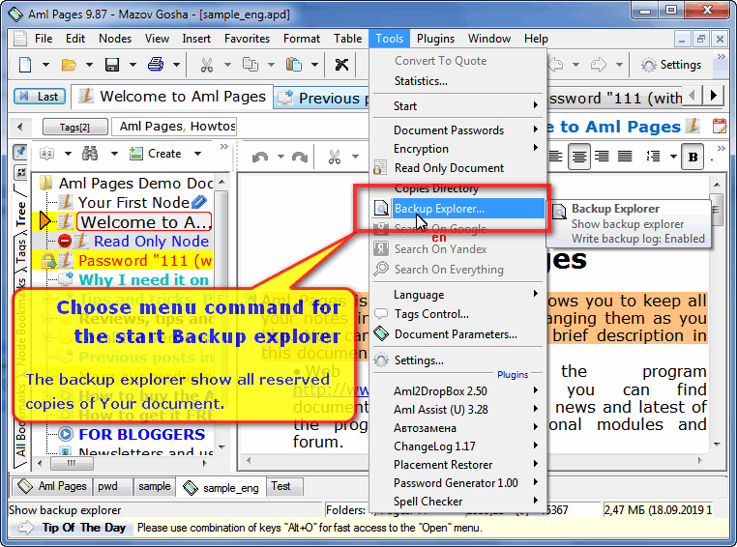Click the calendar icon right of node title
This screenshot has width=737, height=547.
coord(720,127)
